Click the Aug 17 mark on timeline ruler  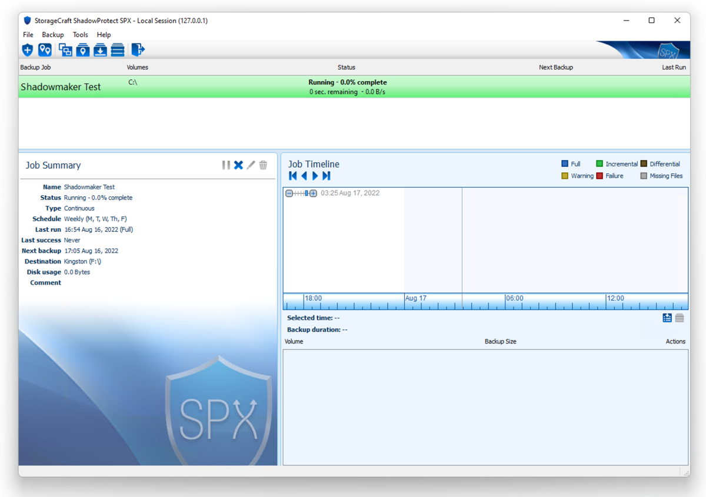pyautogui.click(x=415, y=298)
